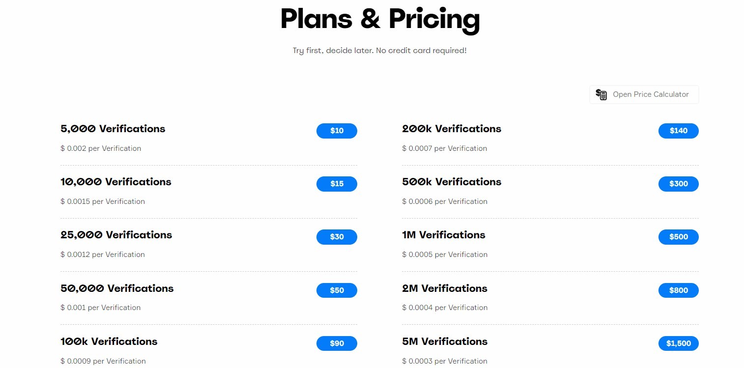Image resolution: width=744 pixels, height=368 pixels.
Task: Select the $10 plan button
Action: 337,131
